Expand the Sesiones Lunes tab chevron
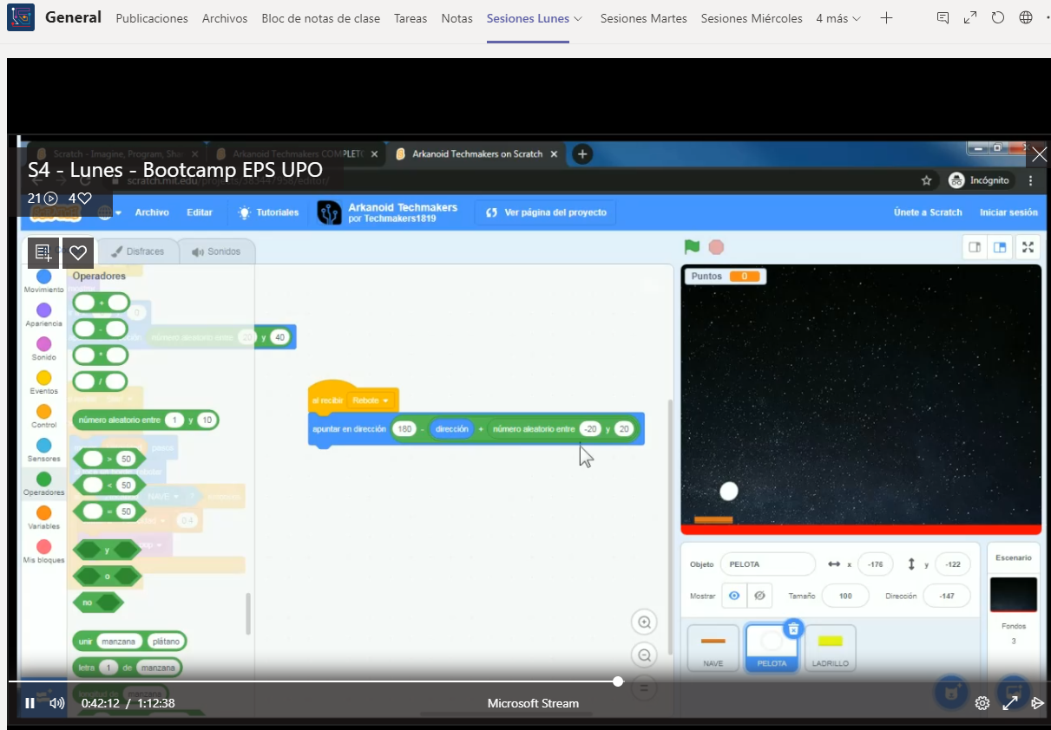 [x=578, y=18]
